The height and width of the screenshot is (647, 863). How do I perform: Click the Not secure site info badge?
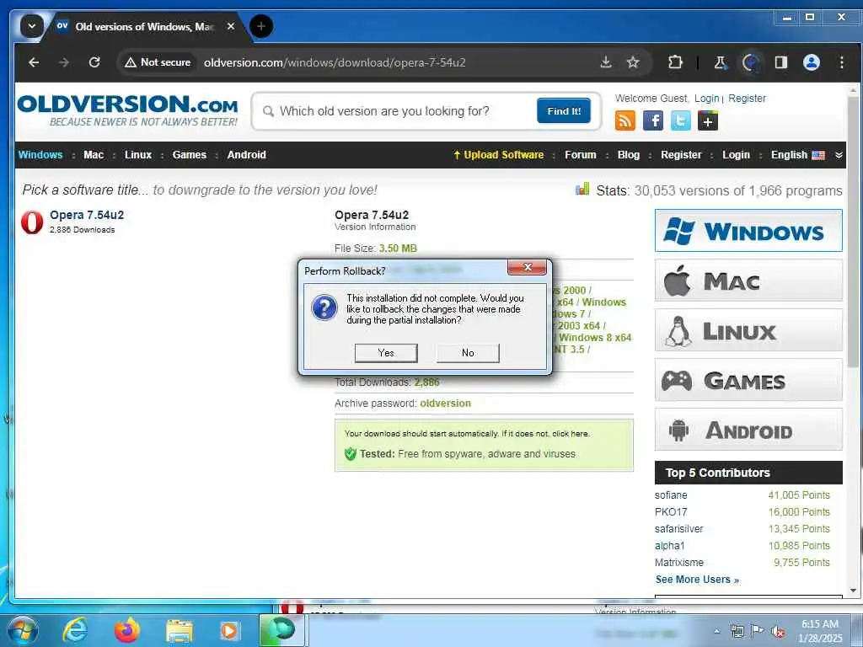(x=158, y=62)
